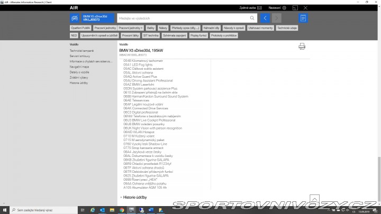The height and width of the screenshot is (214, 381).
Task: Open Servisní smlouvy in sidebar
Action: click(81, 56)
